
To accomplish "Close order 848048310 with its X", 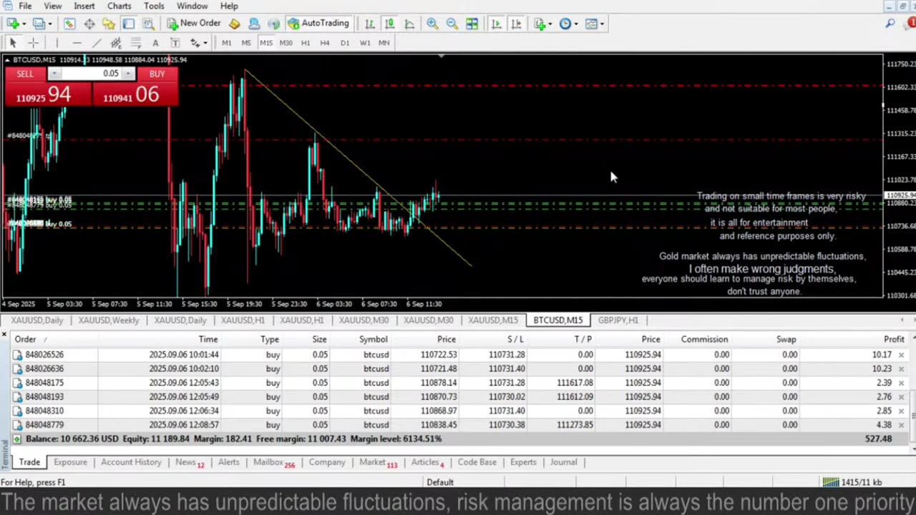I will coord(901,411).
